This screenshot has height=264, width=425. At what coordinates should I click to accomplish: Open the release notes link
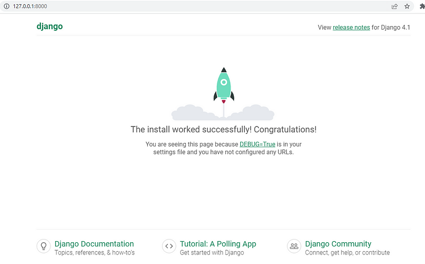(351, 28)
